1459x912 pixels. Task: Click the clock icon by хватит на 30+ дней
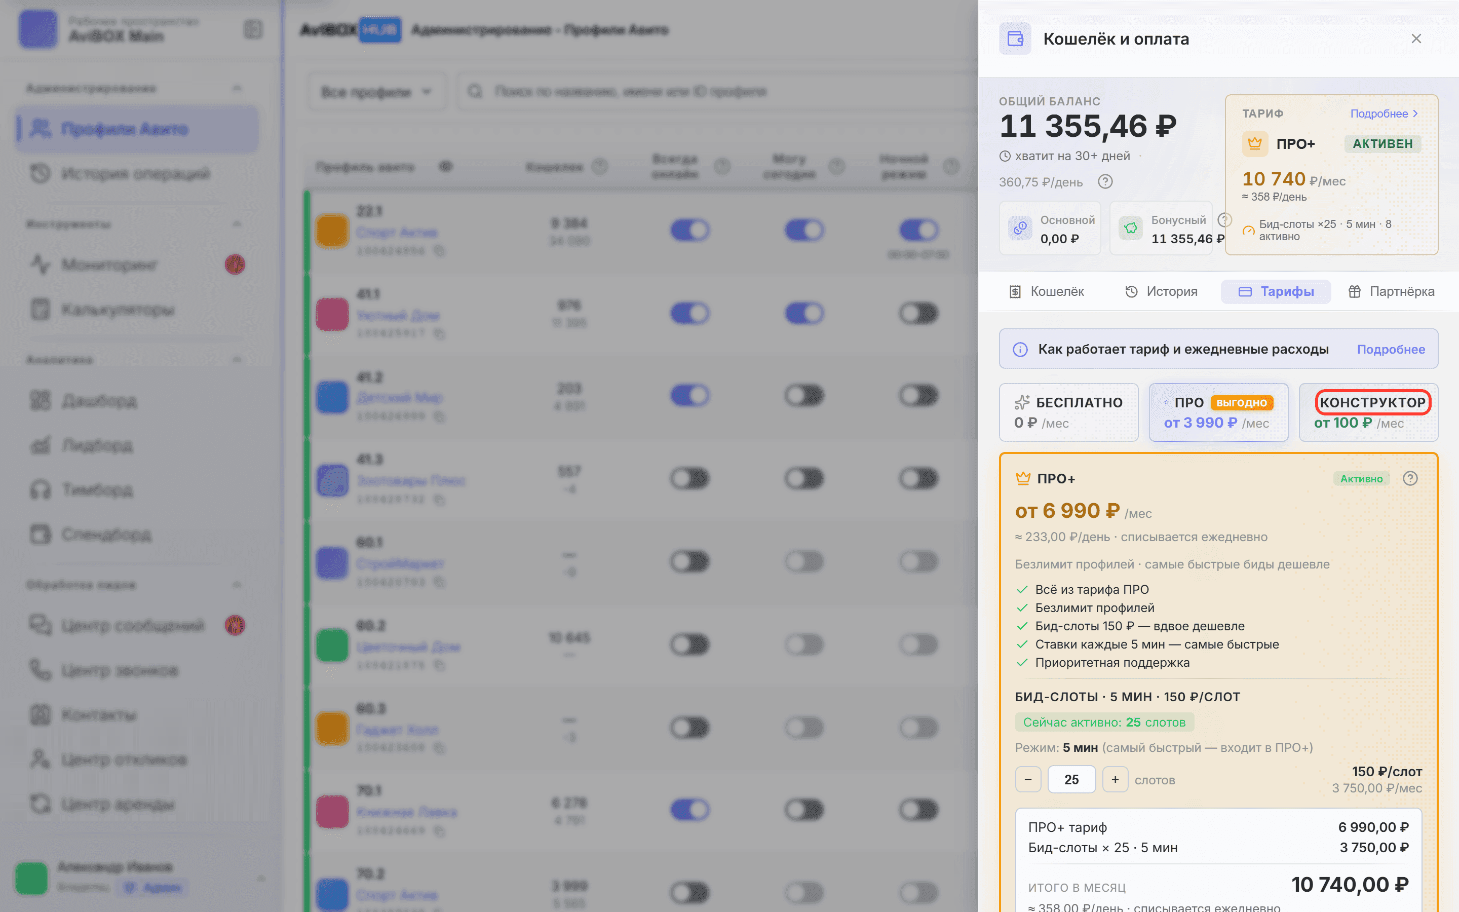click(1005, 156)
